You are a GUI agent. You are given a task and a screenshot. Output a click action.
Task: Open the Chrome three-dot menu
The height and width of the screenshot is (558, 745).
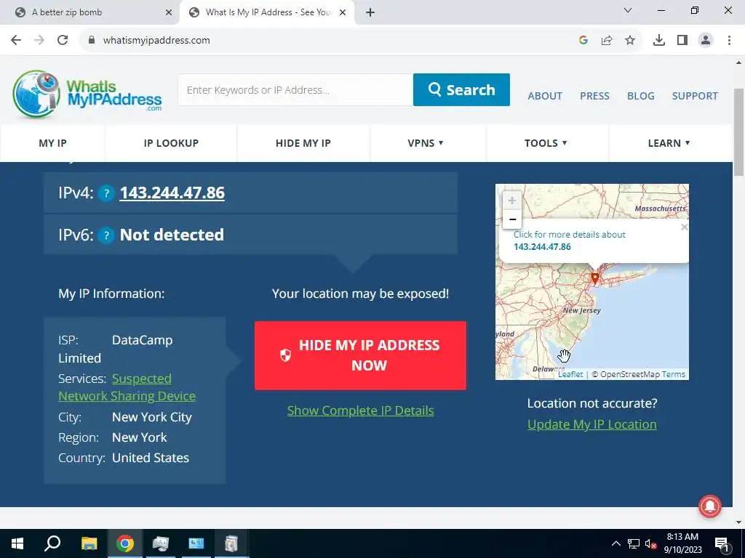pyautogui.click(x=729, y=41)
